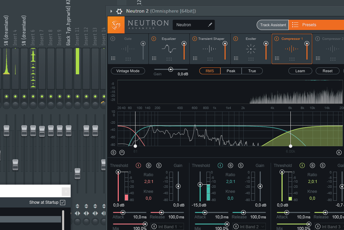Image resolution: width=344 pixels, height=230 pixels.
Task: Toggle Show at Startup checkbox
Action: 62,202
